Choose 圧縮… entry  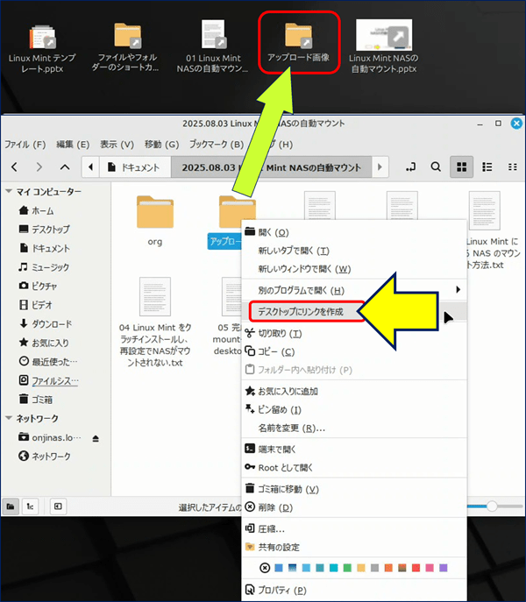click(353, 529)
